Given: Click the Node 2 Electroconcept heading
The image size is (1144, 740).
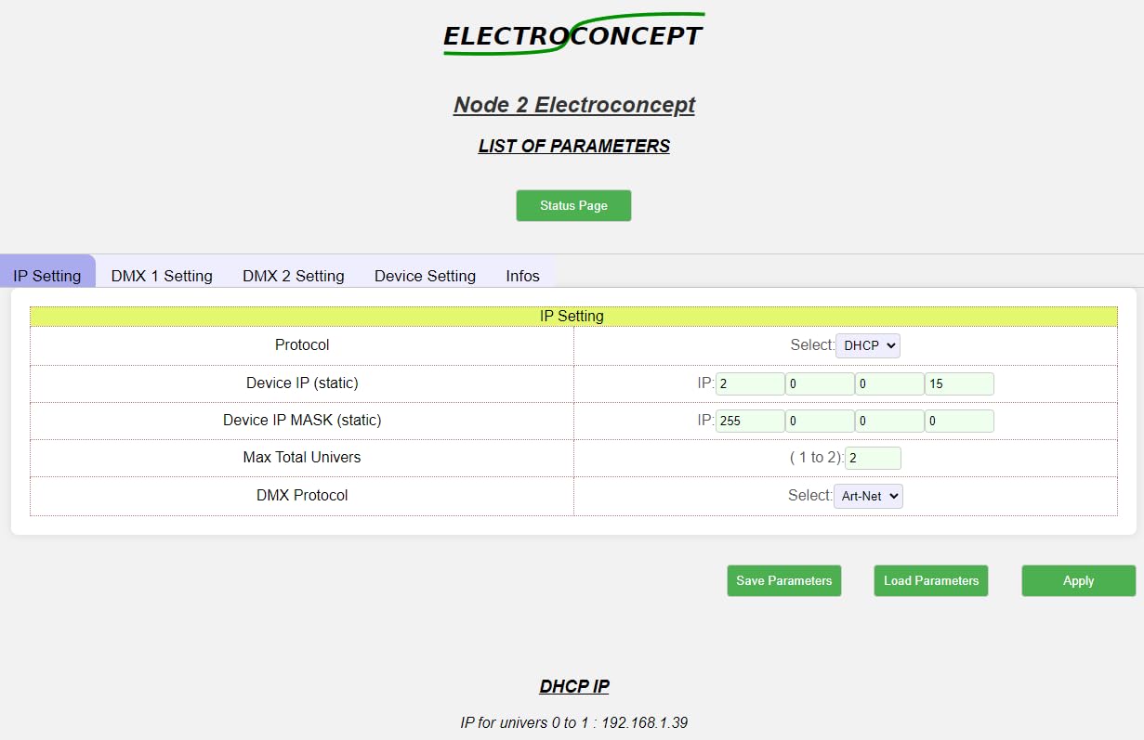Looking at the screenshot, I should click(573, 105).
